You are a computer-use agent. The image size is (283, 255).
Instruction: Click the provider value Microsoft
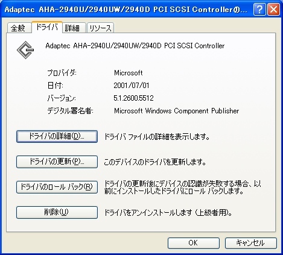click(129, 73)
